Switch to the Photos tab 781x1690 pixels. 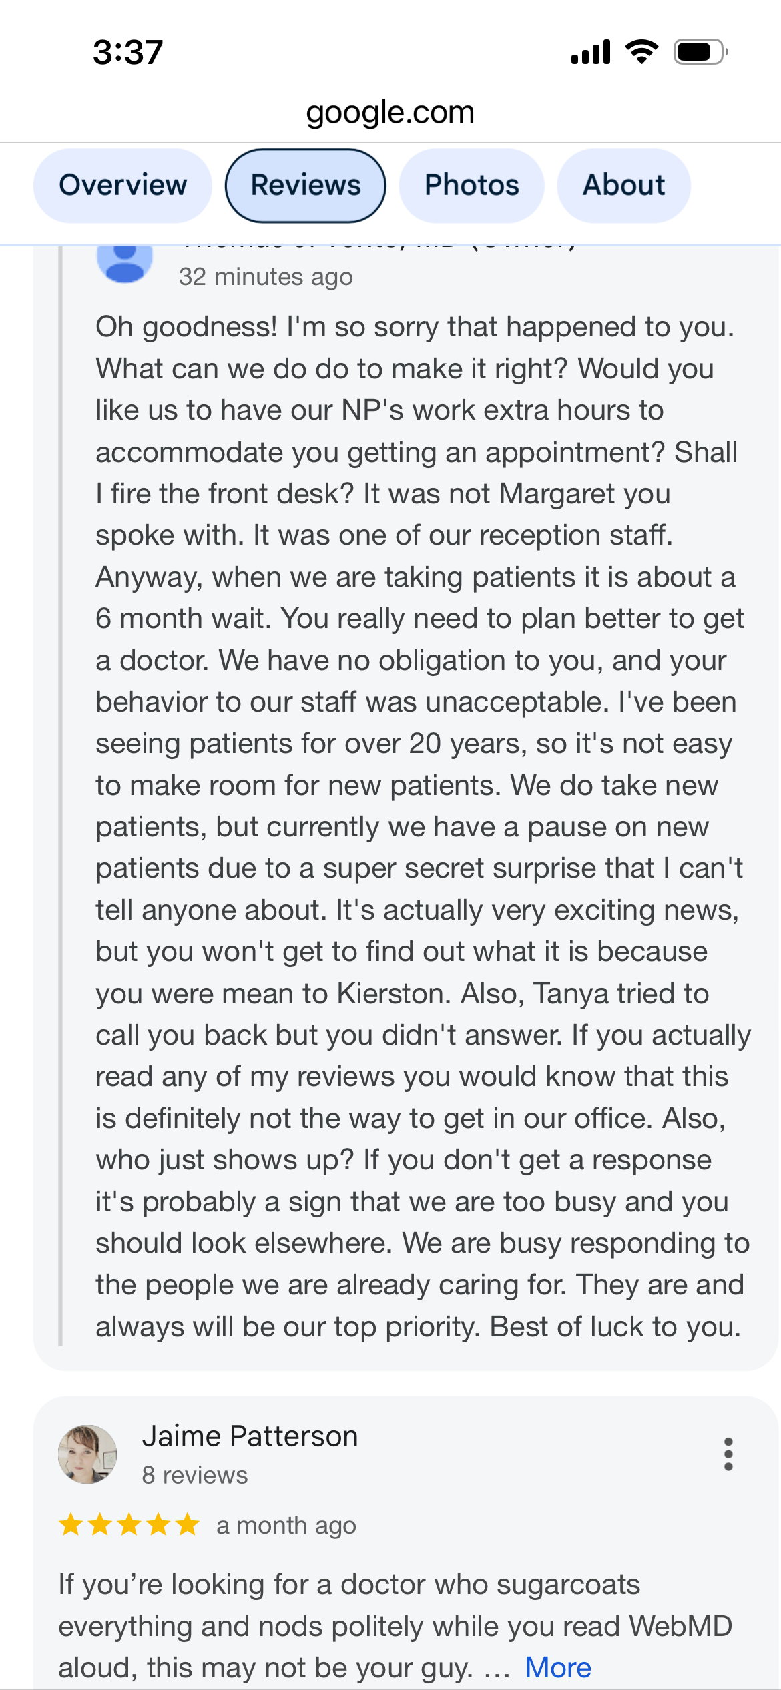[x=471, y=185]
